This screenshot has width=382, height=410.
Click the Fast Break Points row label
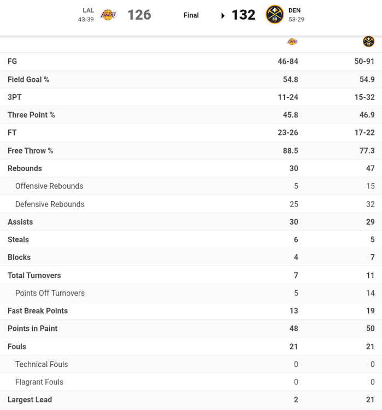(x=38, y=311)
